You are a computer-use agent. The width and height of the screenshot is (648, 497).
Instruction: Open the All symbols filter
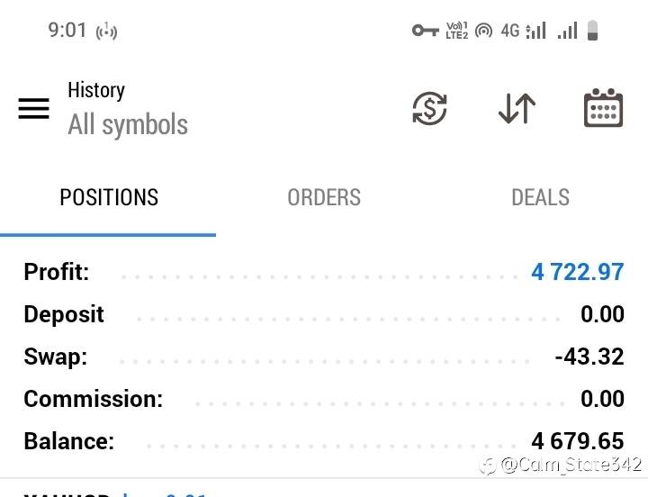128,125
